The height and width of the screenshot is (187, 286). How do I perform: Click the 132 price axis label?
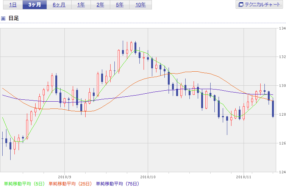tap(282, 57)
